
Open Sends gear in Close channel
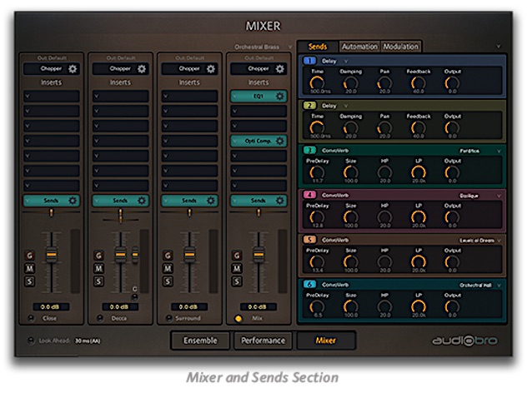click(73, 201)
